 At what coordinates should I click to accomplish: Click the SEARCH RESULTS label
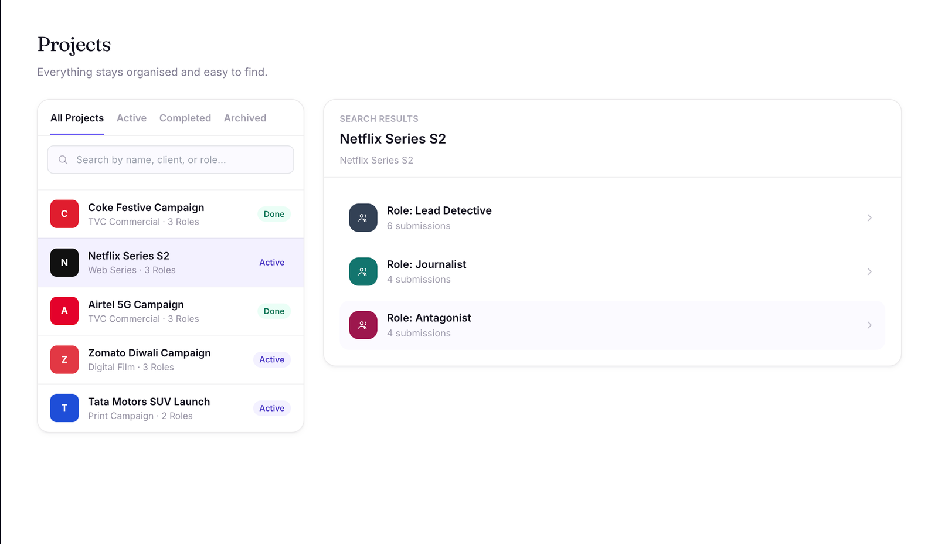(x=379, y=119)
